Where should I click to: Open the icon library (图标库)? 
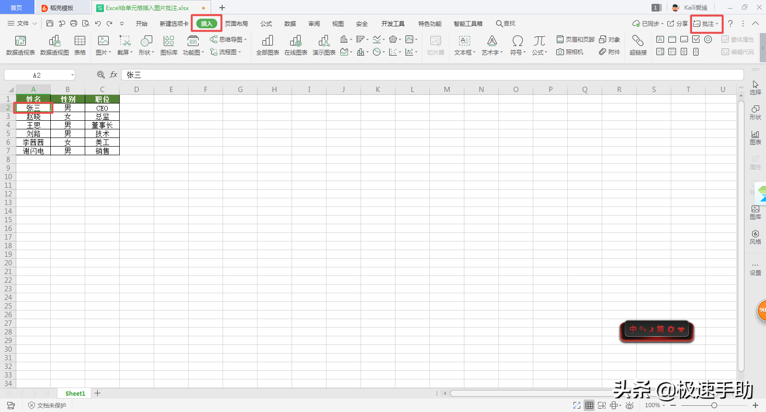(169, 46)
